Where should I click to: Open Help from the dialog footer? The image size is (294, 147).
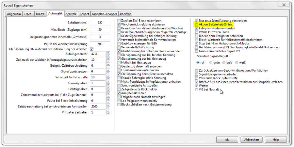[x=276, y=139]
